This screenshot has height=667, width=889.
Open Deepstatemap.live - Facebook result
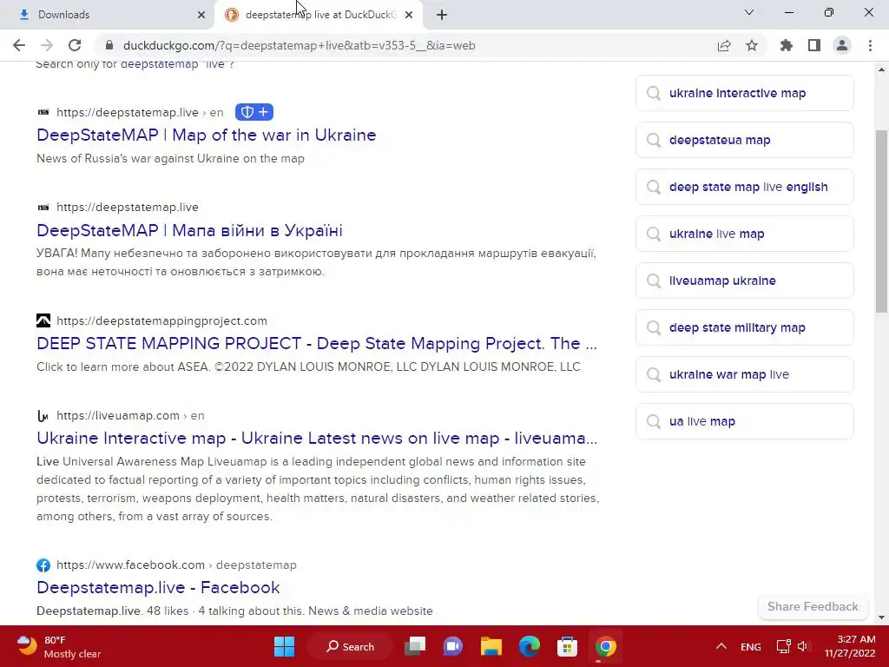click(158, 588)
